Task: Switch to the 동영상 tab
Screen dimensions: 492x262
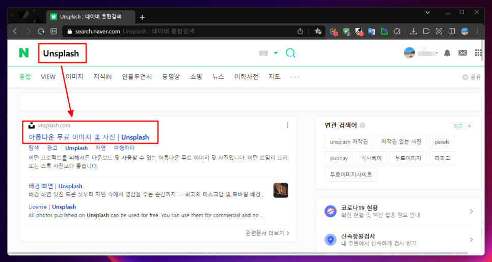Action: [x=171, y=77]
